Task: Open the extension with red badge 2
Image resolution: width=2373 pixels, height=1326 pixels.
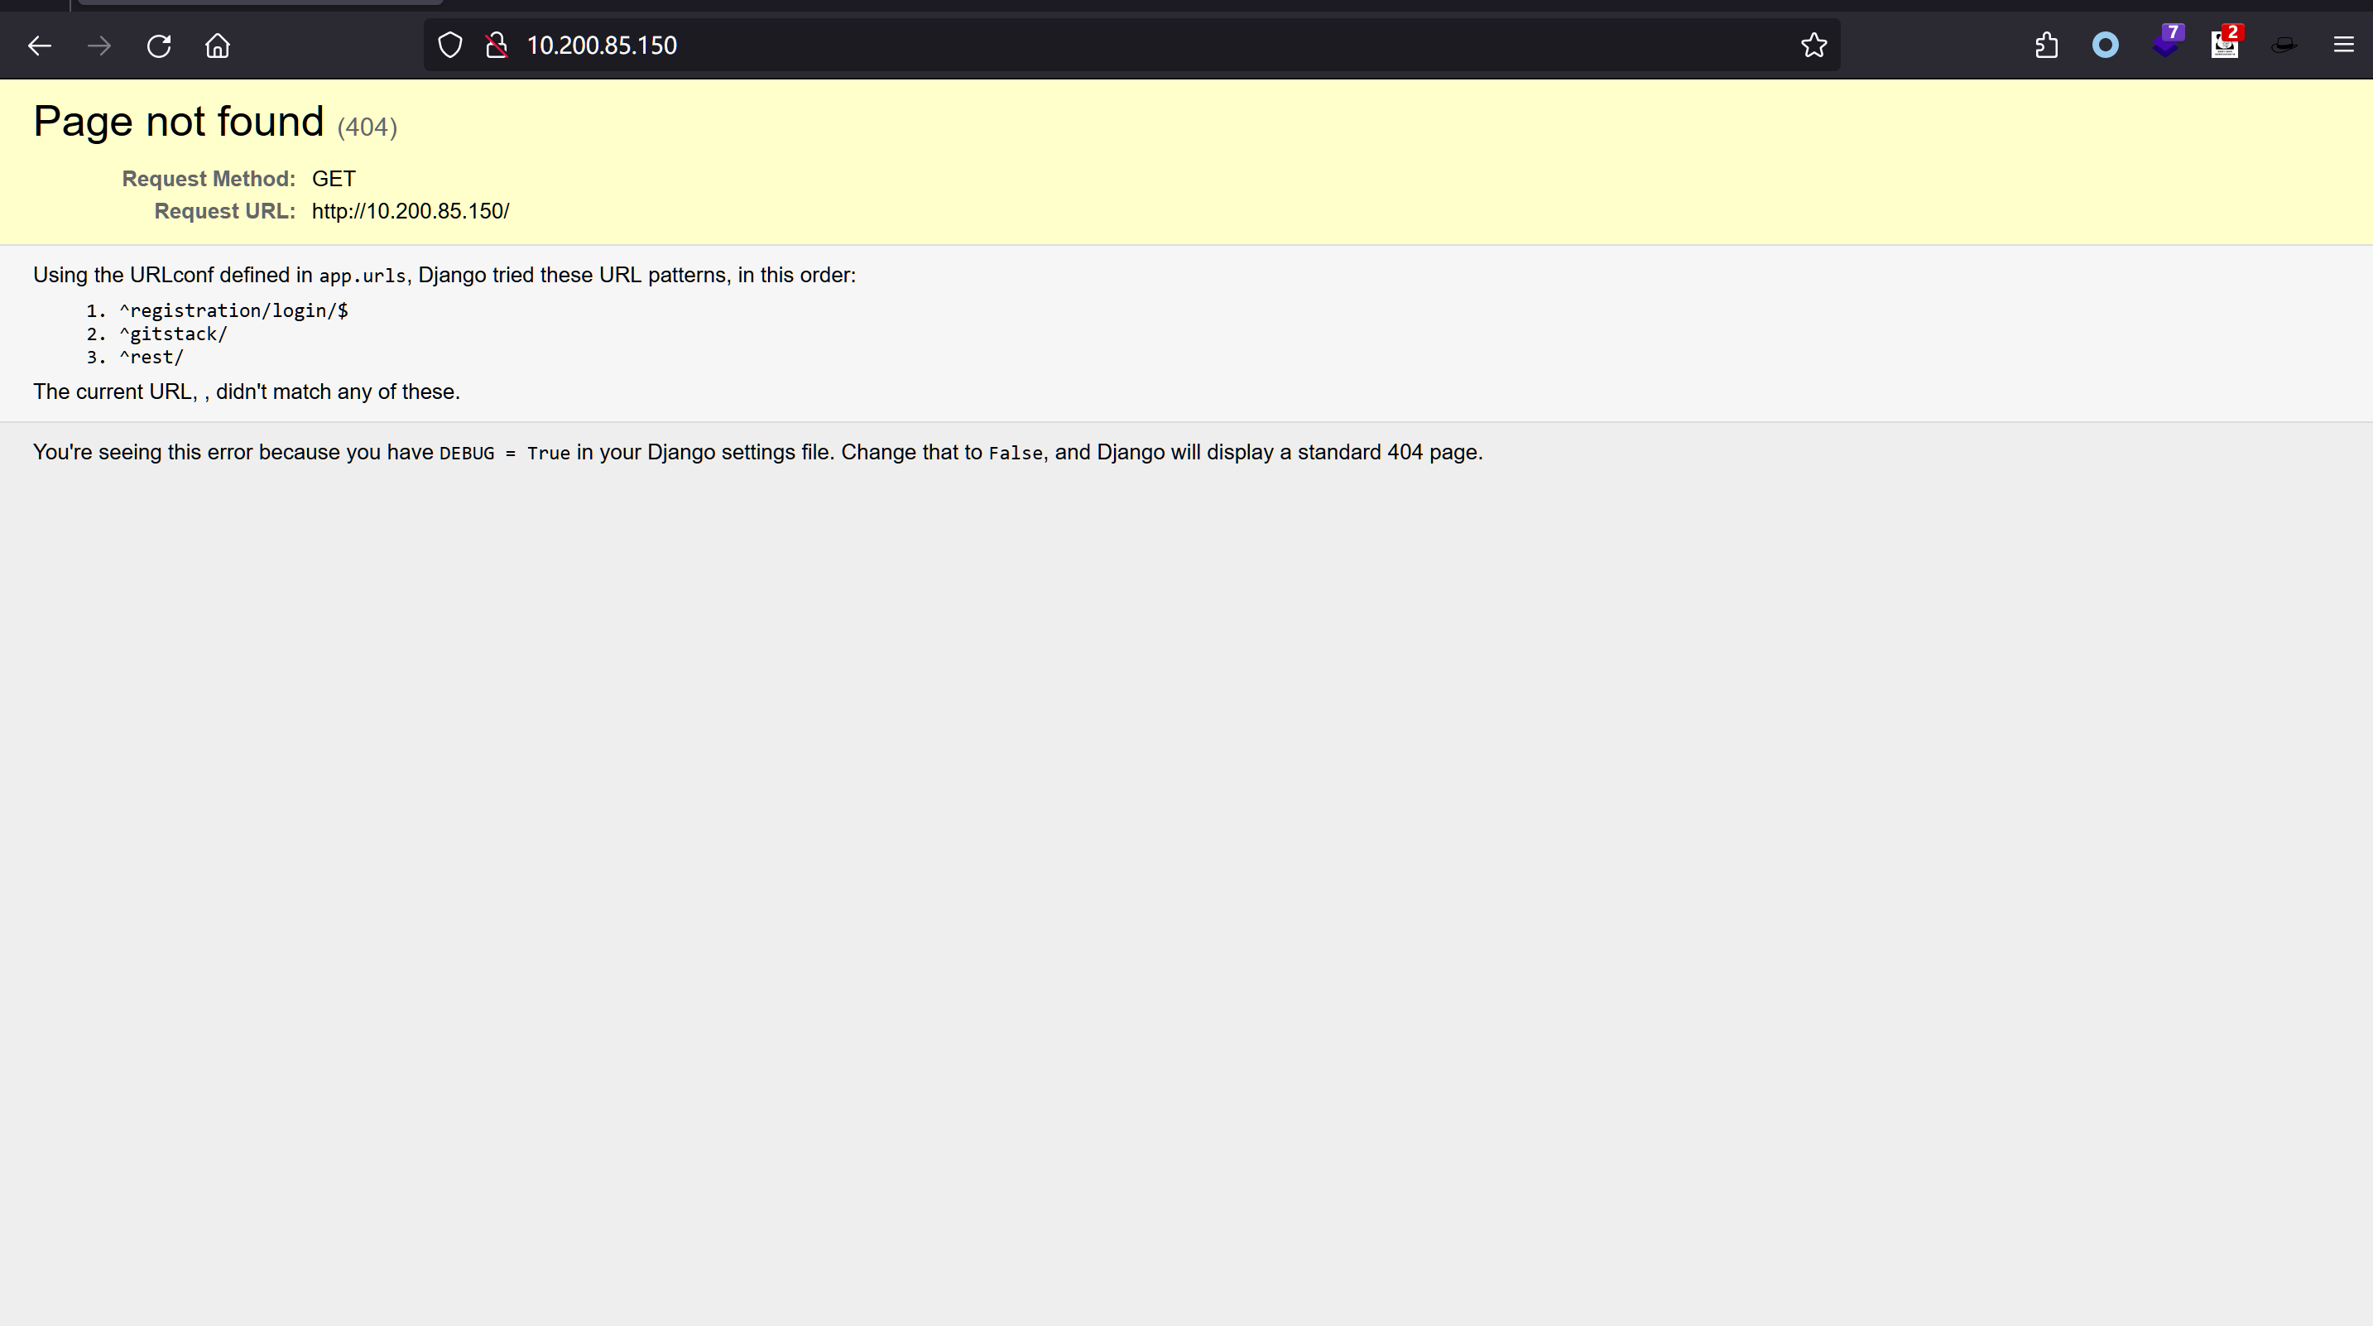Action: (2225, 42)
